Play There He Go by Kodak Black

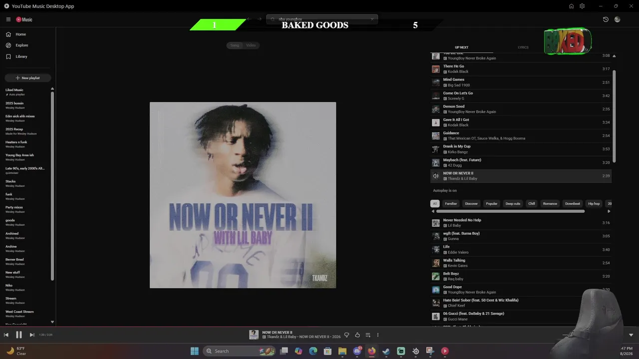(x=521, y=69)
